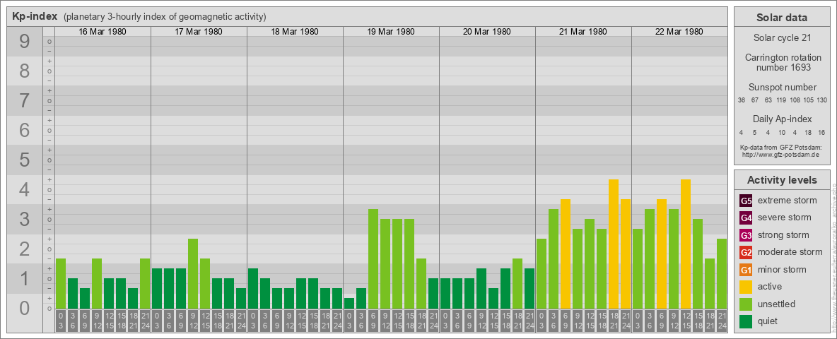837x339 pixels.
Task: Click the G1 minor storm icon
Action: 746,269
